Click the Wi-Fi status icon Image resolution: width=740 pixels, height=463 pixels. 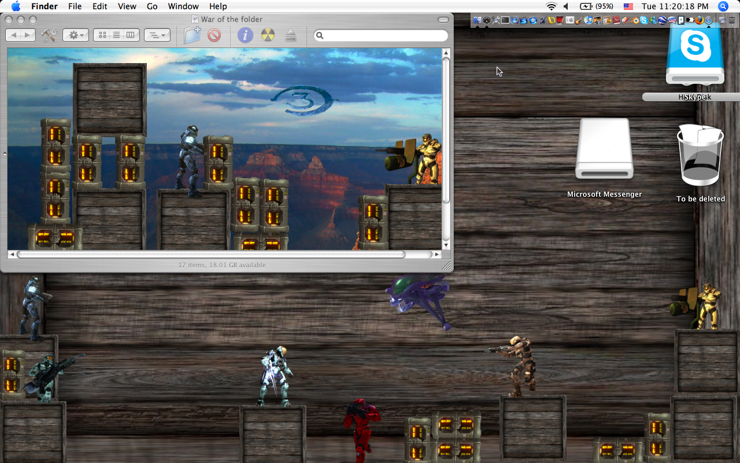551,6
